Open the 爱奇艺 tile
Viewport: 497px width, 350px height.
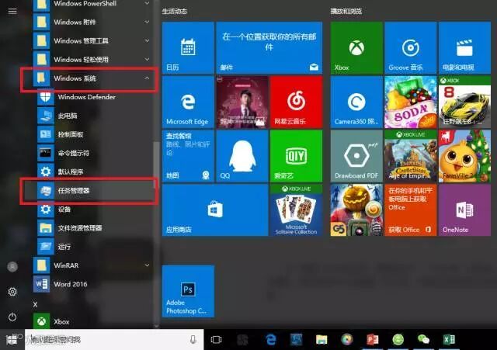pos(297,156)
